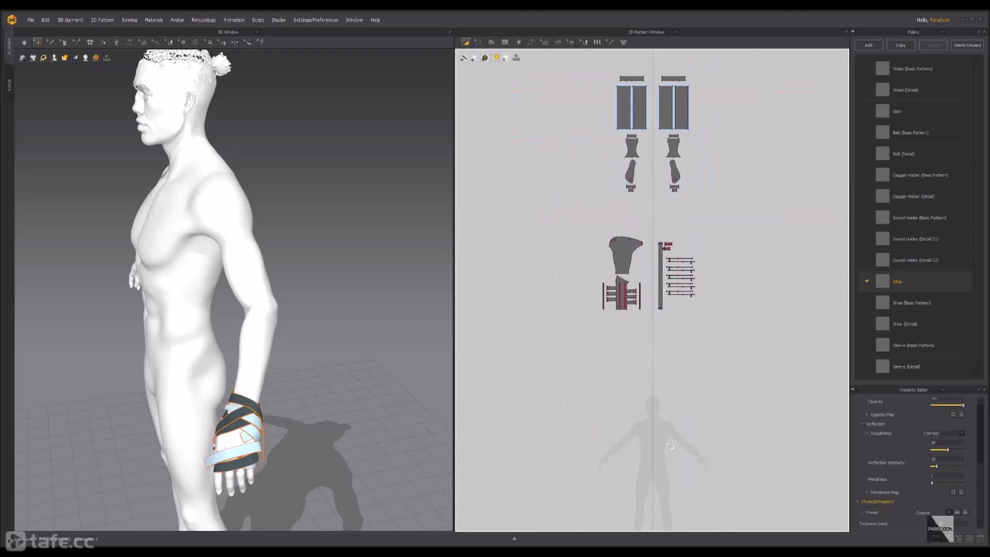Open the Retopology menu
This screenshot has width=990, height=557.
point(204,20)
